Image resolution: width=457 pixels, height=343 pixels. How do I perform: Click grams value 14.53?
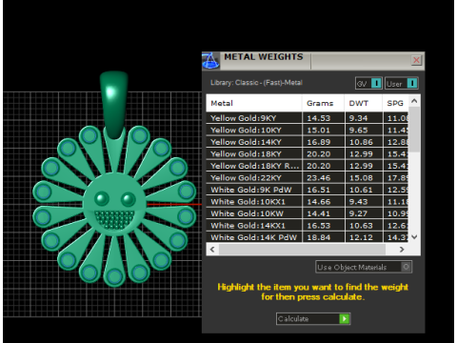coord(319,118)
